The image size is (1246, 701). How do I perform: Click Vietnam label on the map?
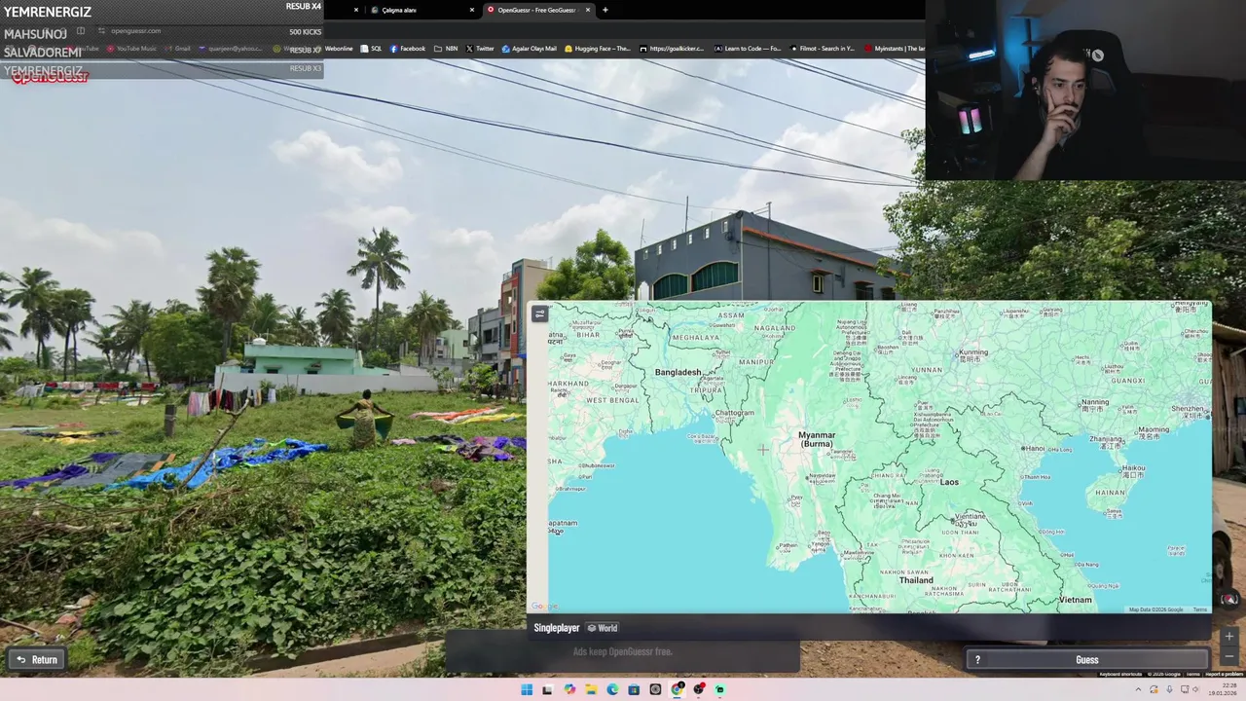click(1076, 600)
